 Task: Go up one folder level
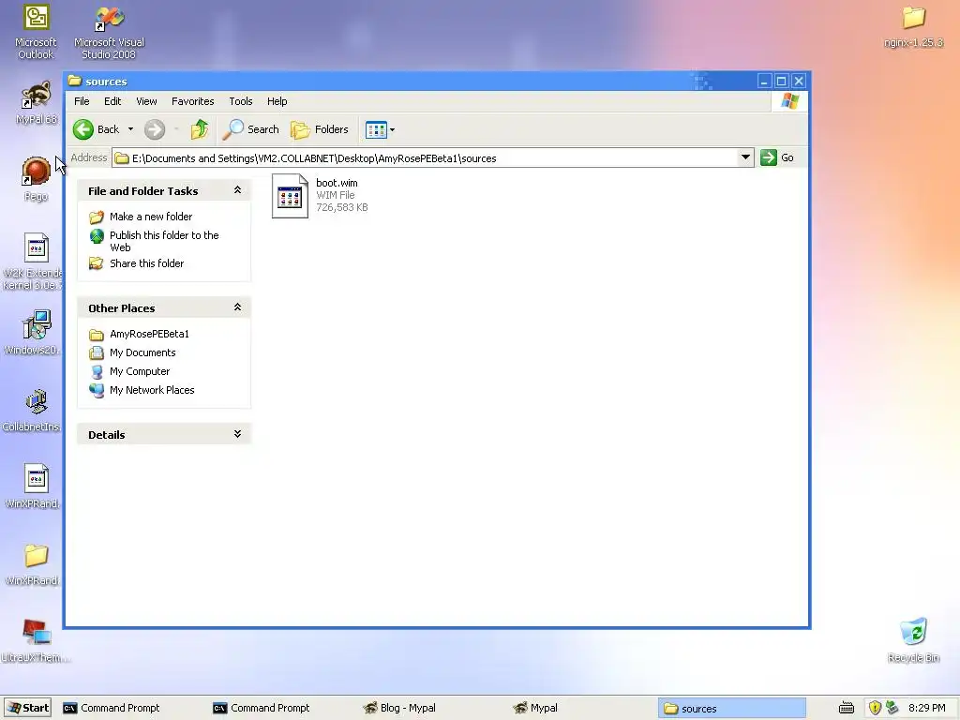point(200,129)
